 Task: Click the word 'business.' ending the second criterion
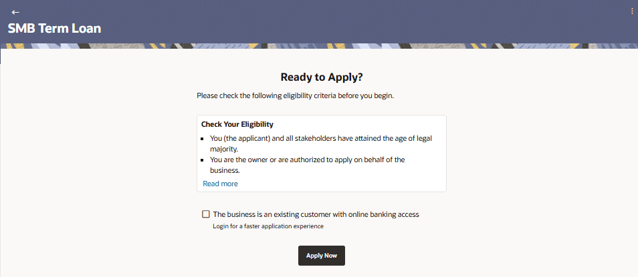click(225, 170)
